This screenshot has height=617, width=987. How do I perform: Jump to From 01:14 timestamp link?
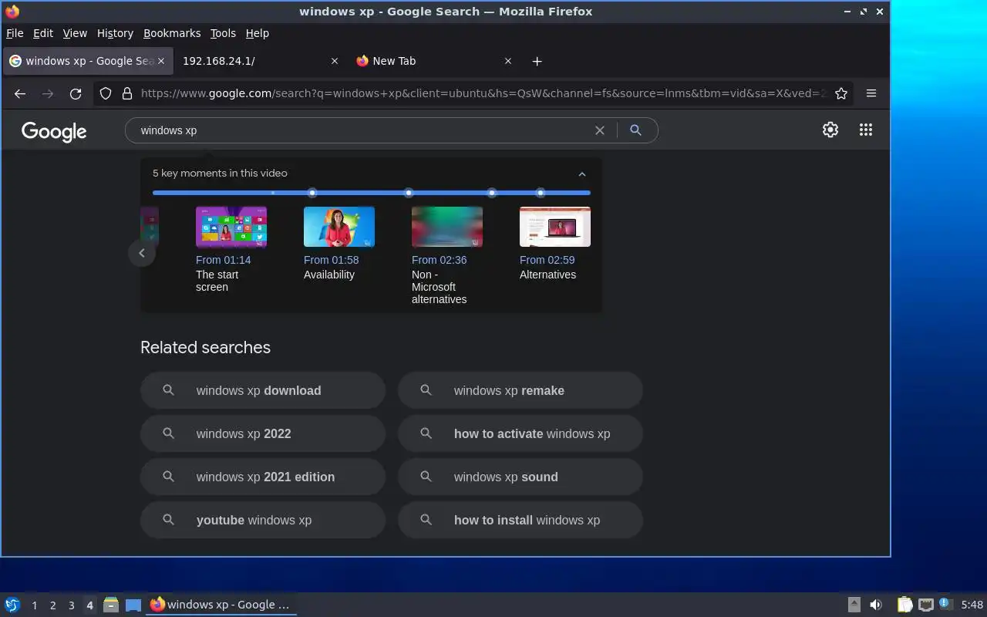223,260
